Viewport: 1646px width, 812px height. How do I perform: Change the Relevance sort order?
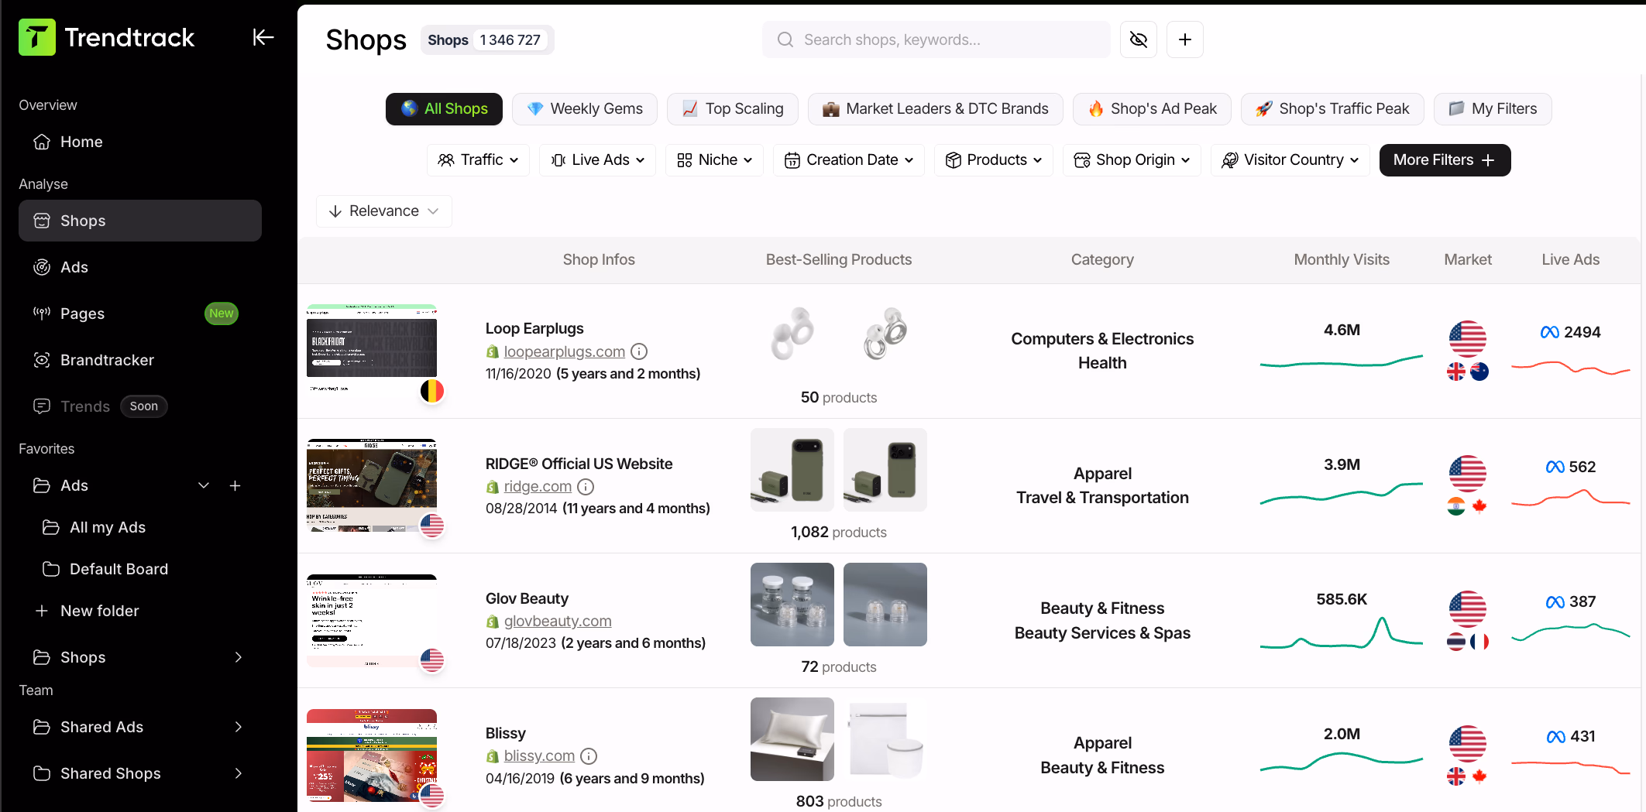pyautogui.click(x=383, y=211)
